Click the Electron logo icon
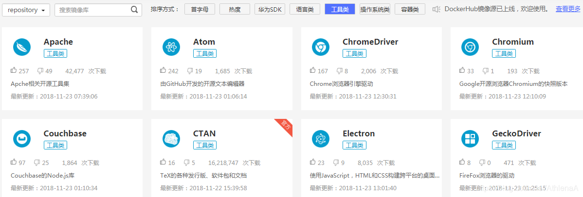Viewport: 583px width, 197px height. pyautogui.click(x=321, y=139)
